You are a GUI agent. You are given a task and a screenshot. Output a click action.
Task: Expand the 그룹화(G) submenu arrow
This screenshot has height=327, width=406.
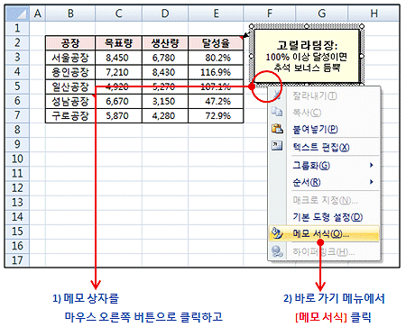tap(372, 165)
